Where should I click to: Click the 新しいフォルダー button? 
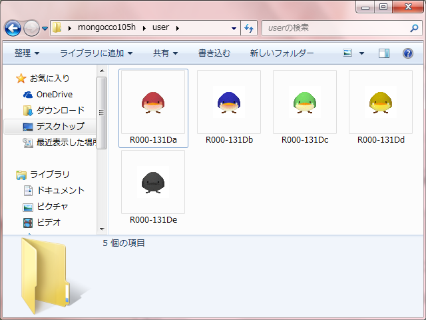[282, 53]
